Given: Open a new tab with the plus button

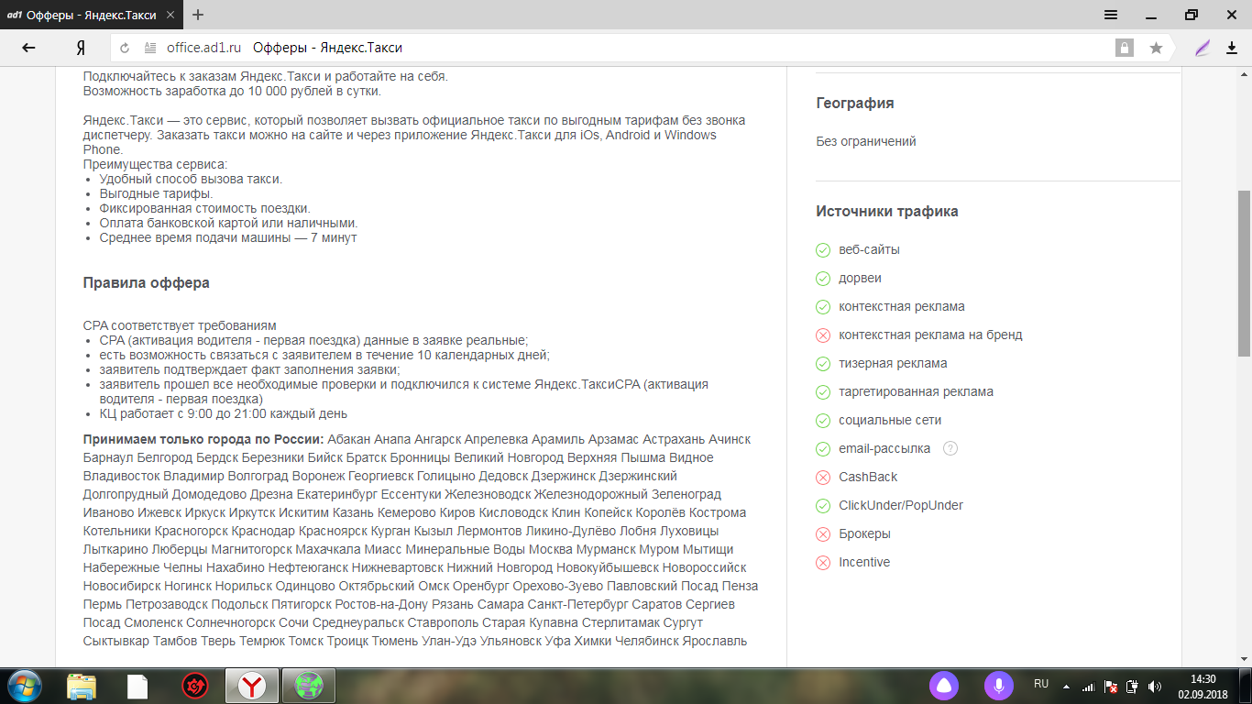Looking at the screenshot, I should coord(198,15).
